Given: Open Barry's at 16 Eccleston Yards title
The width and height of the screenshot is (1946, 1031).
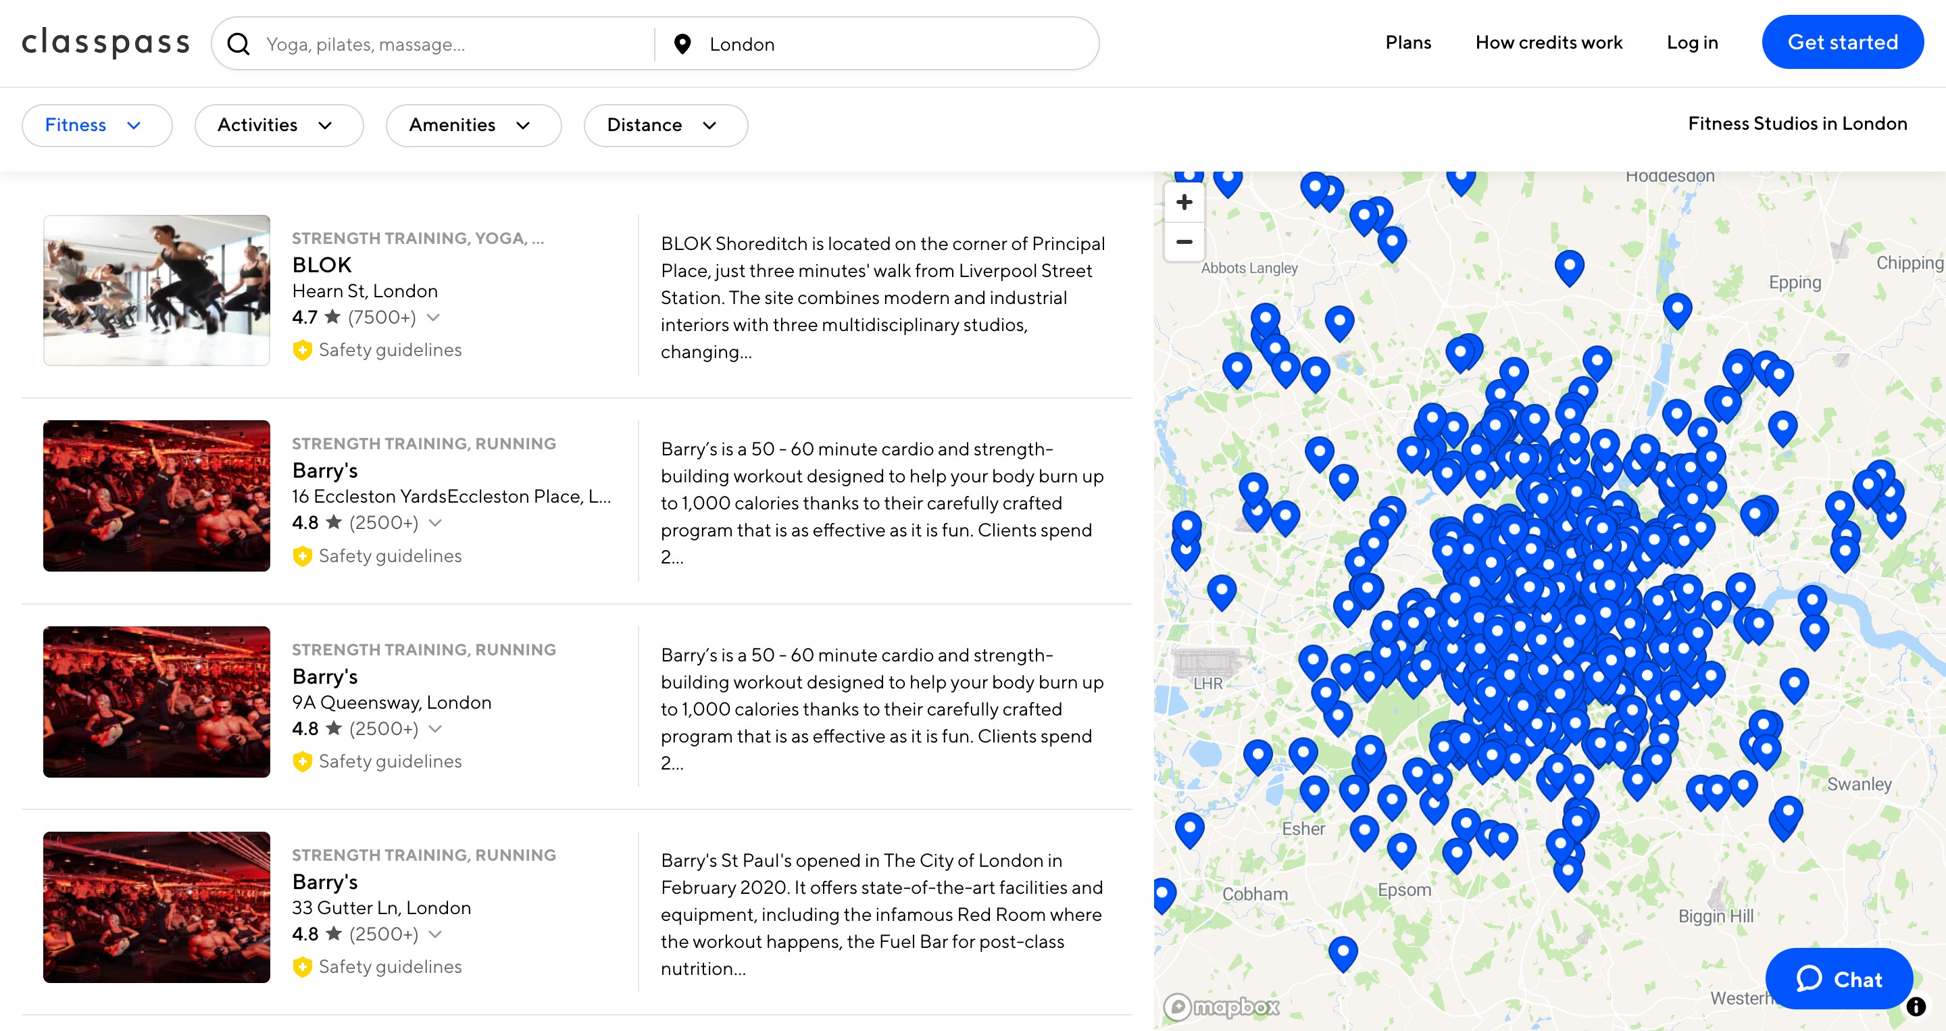Looking at the screenshot, I should pyautogui.click(x=325, y=470).
